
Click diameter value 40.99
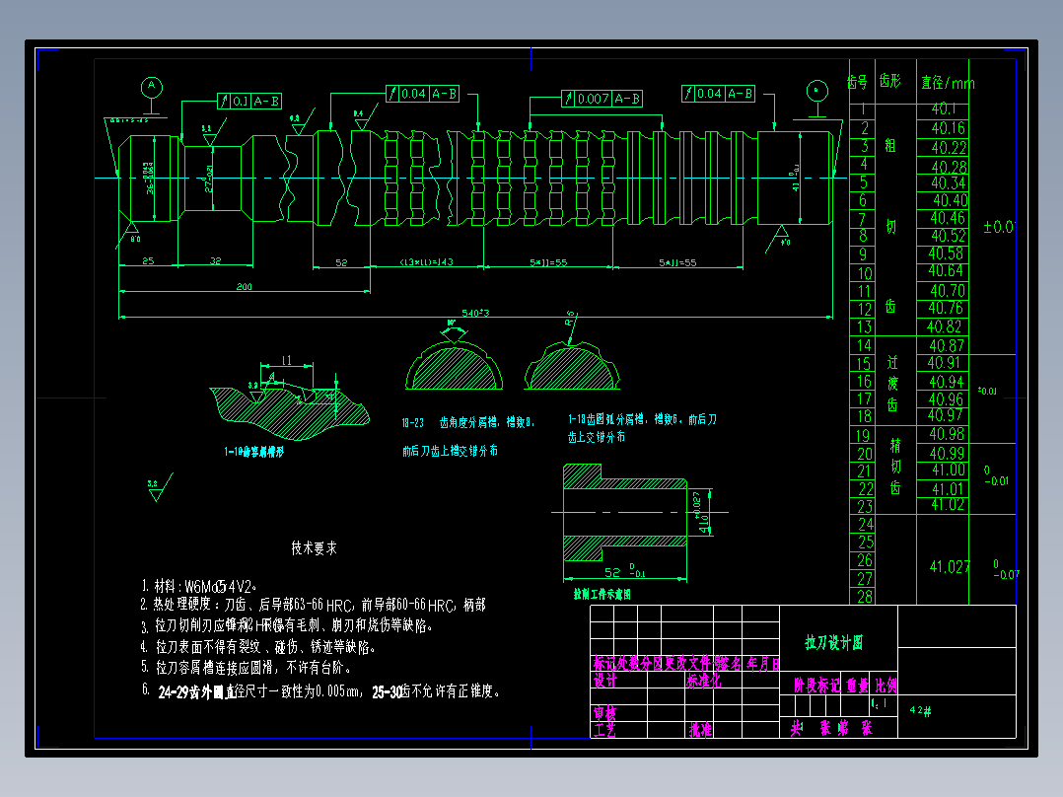click(947, 453)
